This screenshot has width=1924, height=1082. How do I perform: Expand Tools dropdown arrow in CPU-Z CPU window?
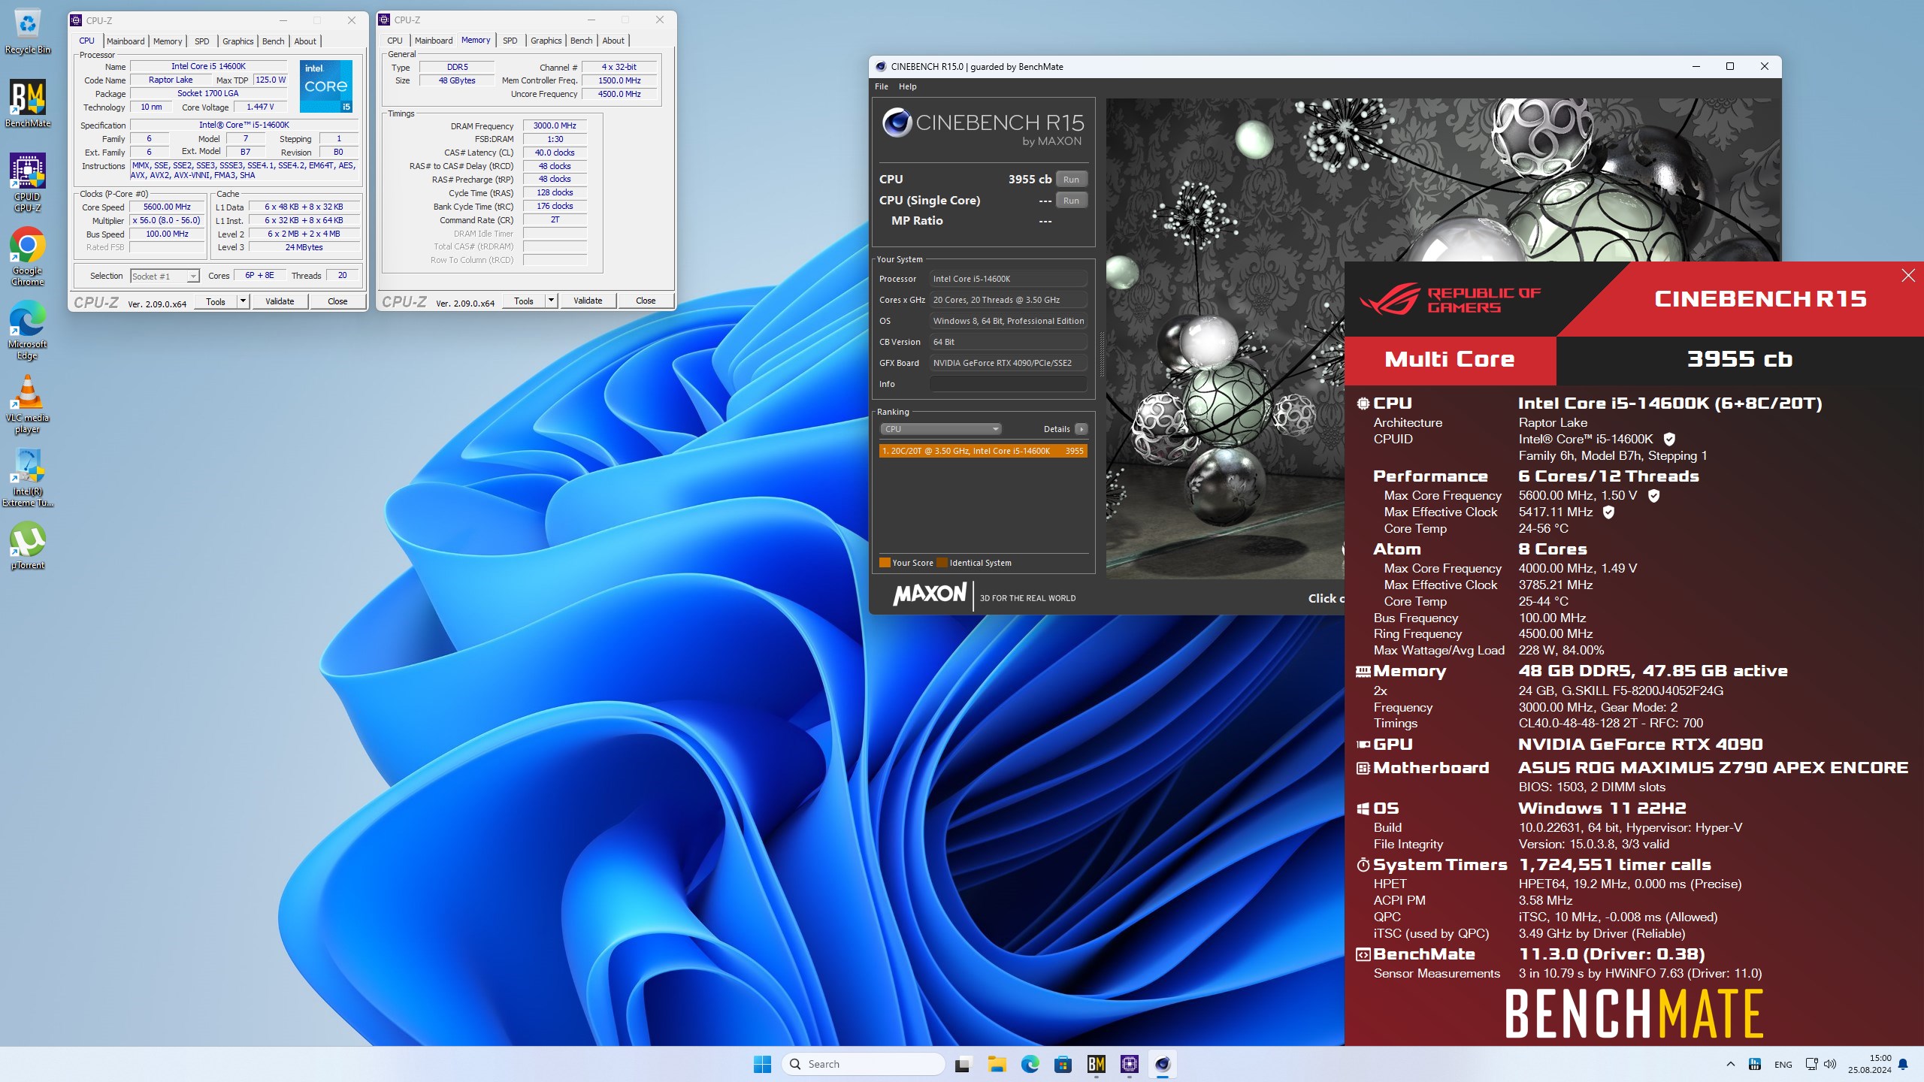point(243,301)
